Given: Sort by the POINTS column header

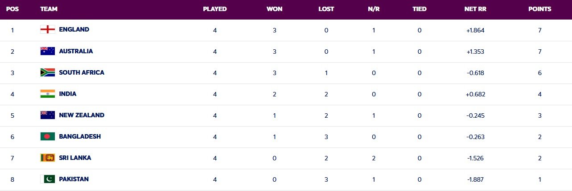Looking at the screenshot, I should coord(539,9).
